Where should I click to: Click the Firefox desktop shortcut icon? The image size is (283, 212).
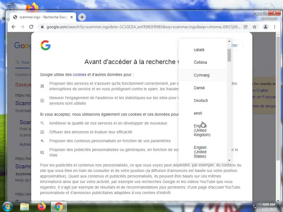point(32,7)
